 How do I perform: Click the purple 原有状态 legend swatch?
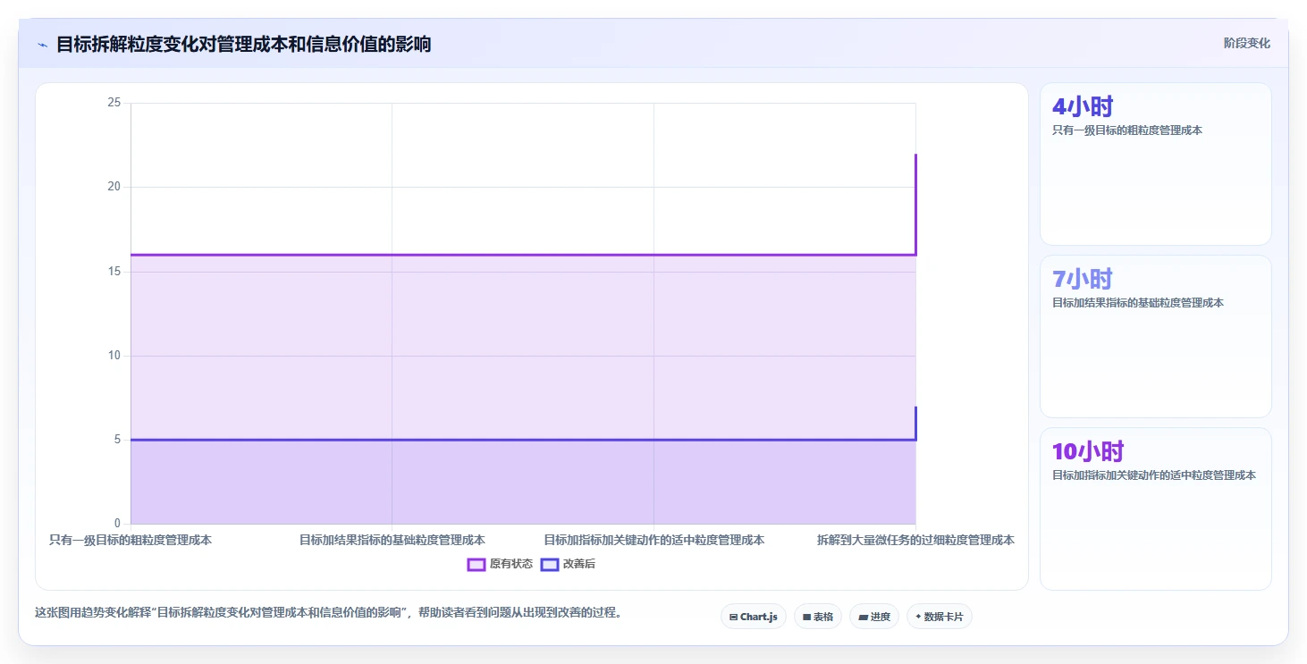coord(476,564)
